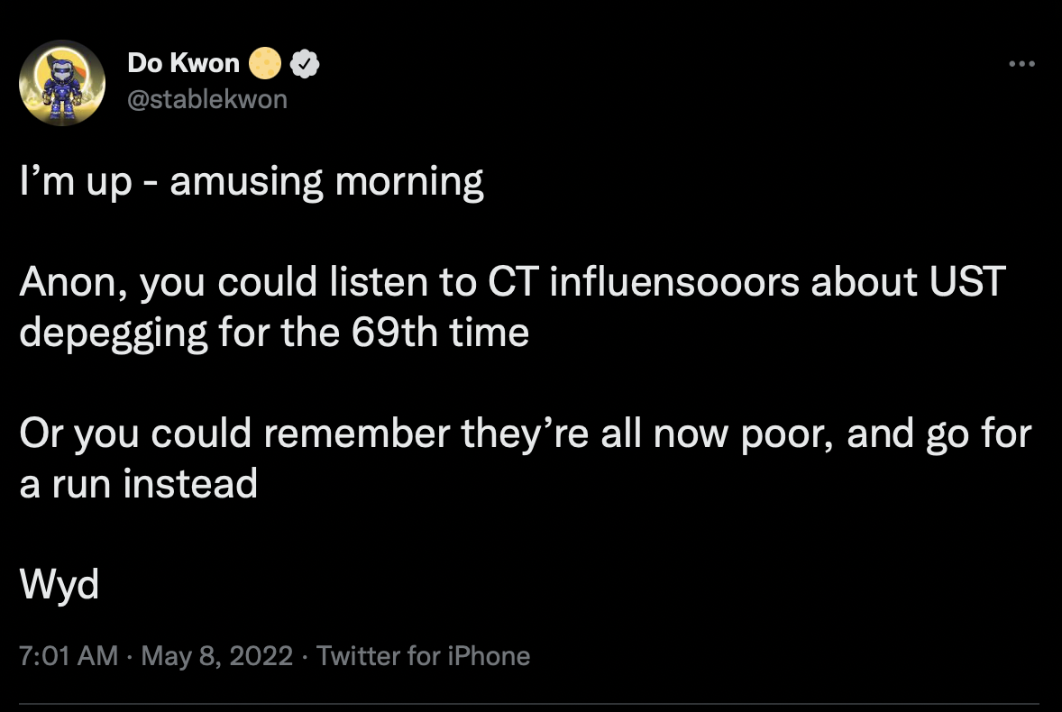The height and width of the screenshot is (712, 1062).
Task: Click the yellow moon emoji beside the name
Action: point(264,64)
